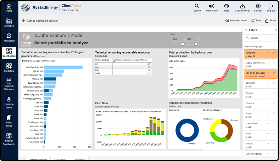279x161 pixels.
Task: Click the Share icon
Action: point(270,21)
